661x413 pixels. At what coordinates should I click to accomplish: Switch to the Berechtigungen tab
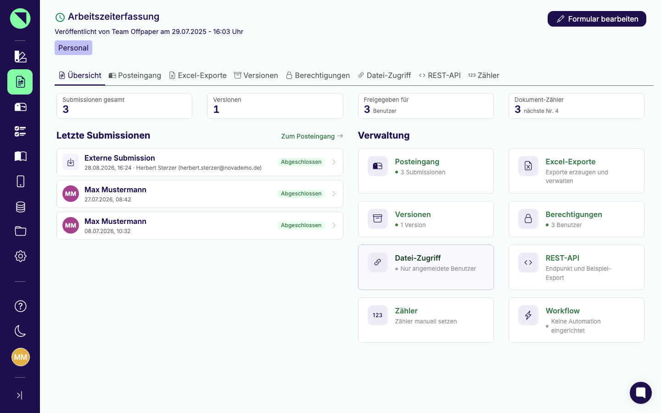(318, 75)
